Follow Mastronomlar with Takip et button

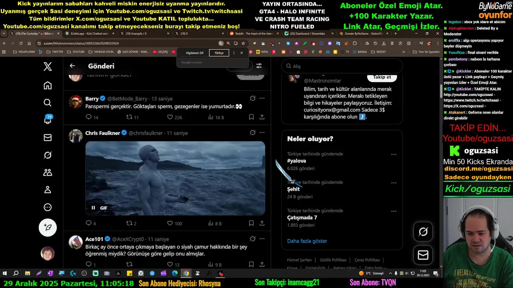pyautogui.click(x=382, y=77)
